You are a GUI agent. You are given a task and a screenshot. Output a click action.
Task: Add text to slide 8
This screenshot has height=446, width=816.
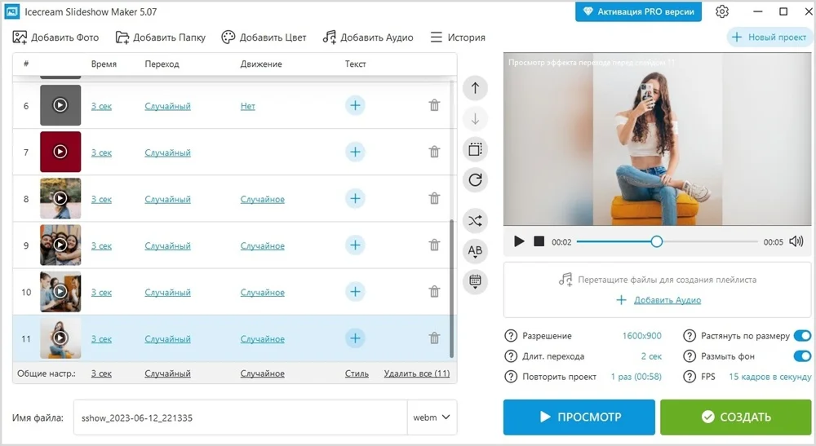(x=355, y=199)
